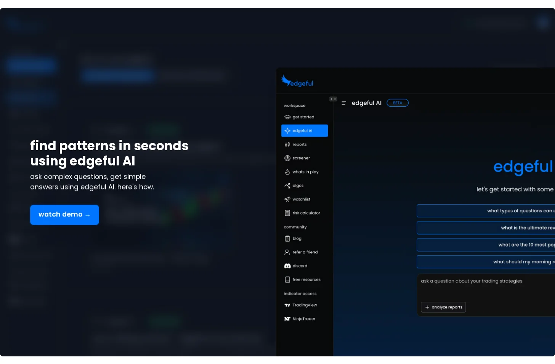Click the person icon beside refer a friend

287,252
